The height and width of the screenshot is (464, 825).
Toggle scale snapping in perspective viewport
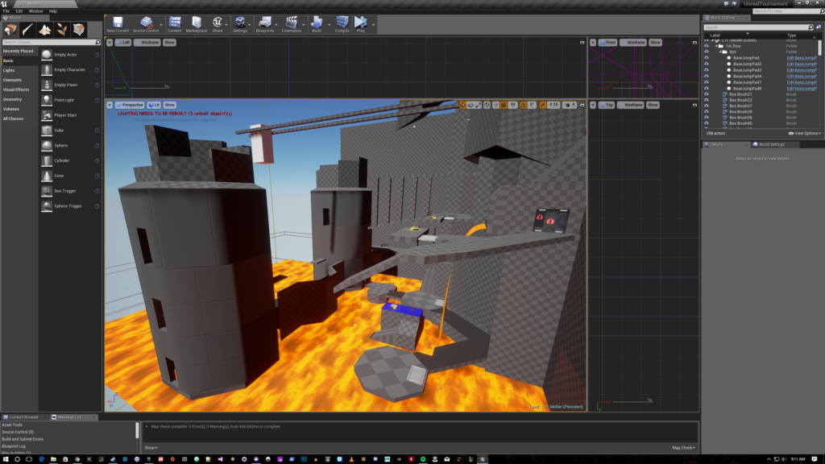(542, 106)
